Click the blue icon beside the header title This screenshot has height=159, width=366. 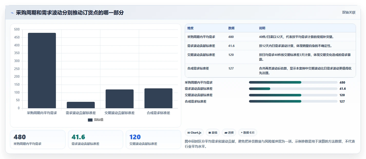(x=12, y=13)
